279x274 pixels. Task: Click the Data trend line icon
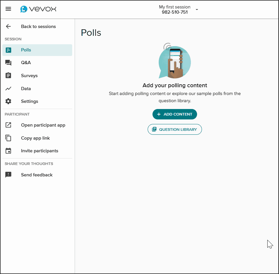8,89
